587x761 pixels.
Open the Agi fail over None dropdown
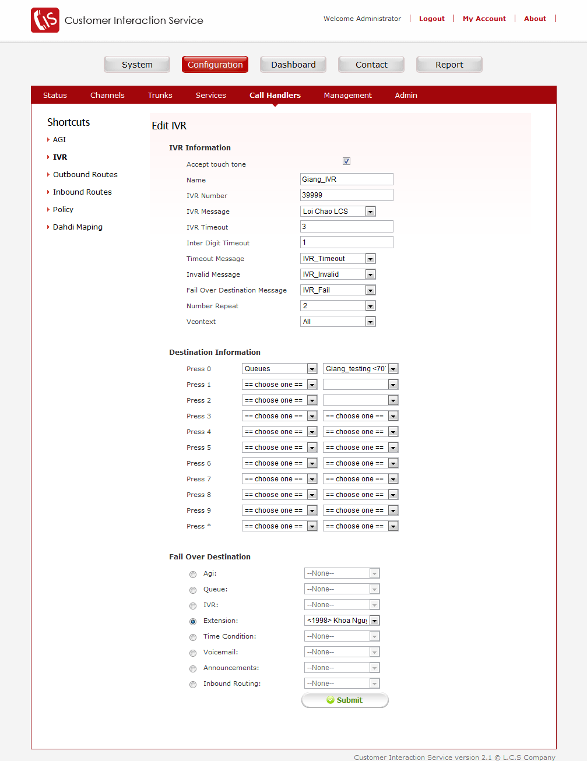click(342, 573)
